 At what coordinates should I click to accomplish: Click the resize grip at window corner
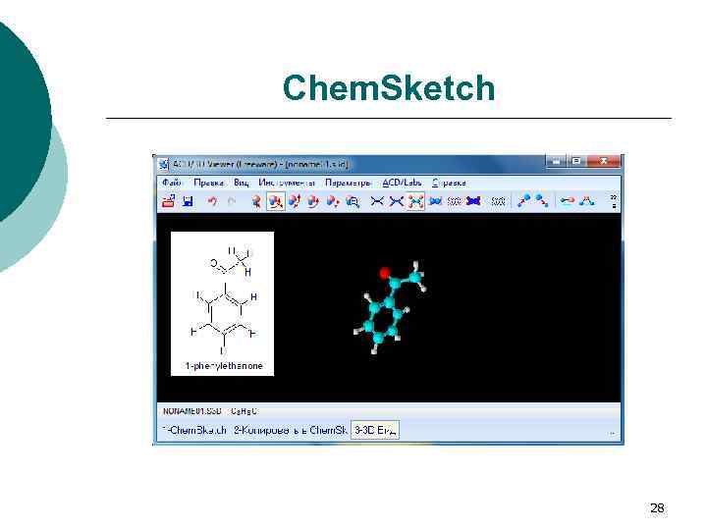[x=613, y=434]
